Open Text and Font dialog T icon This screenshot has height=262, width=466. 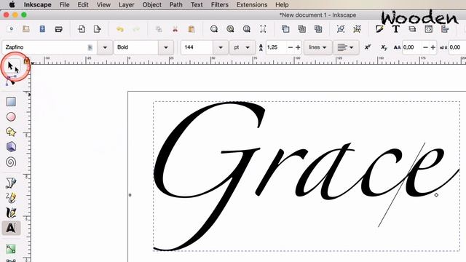click(x=395, y=29)
